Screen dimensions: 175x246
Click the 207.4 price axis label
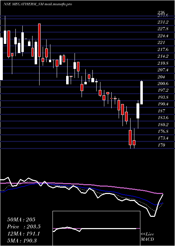coord(163,70)
